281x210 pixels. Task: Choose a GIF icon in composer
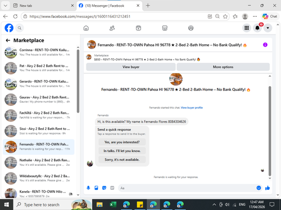point(112,188)
